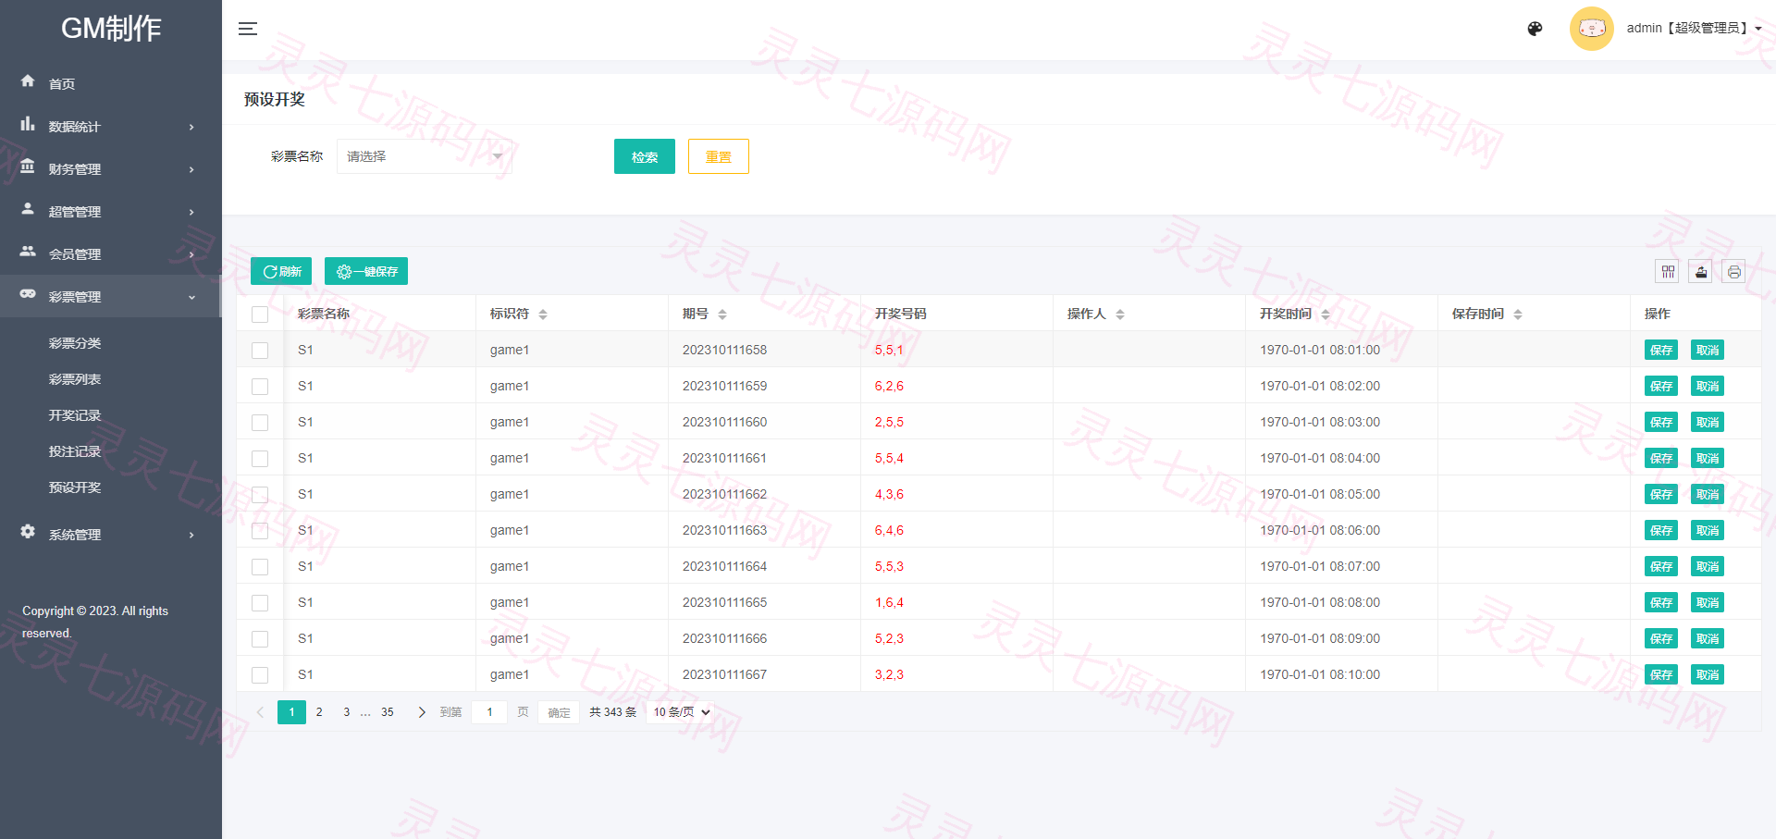Open 彩票列表 submenu item
Viewport: 1776px width, 839px height.
click(75, 379)
